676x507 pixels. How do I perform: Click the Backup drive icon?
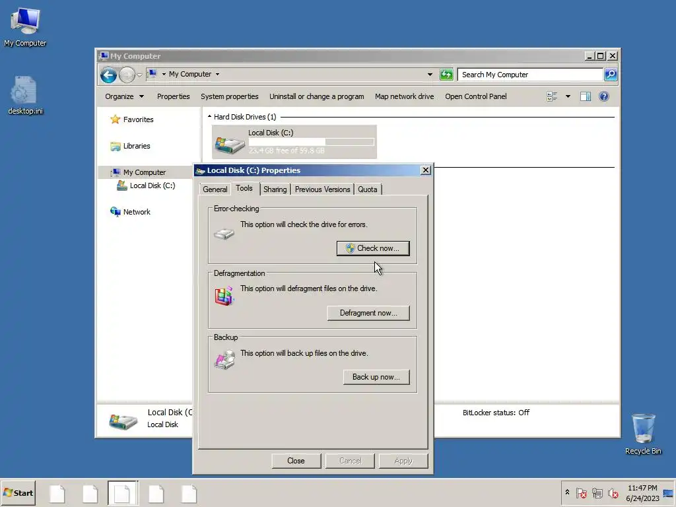click(x=224, y=360)
